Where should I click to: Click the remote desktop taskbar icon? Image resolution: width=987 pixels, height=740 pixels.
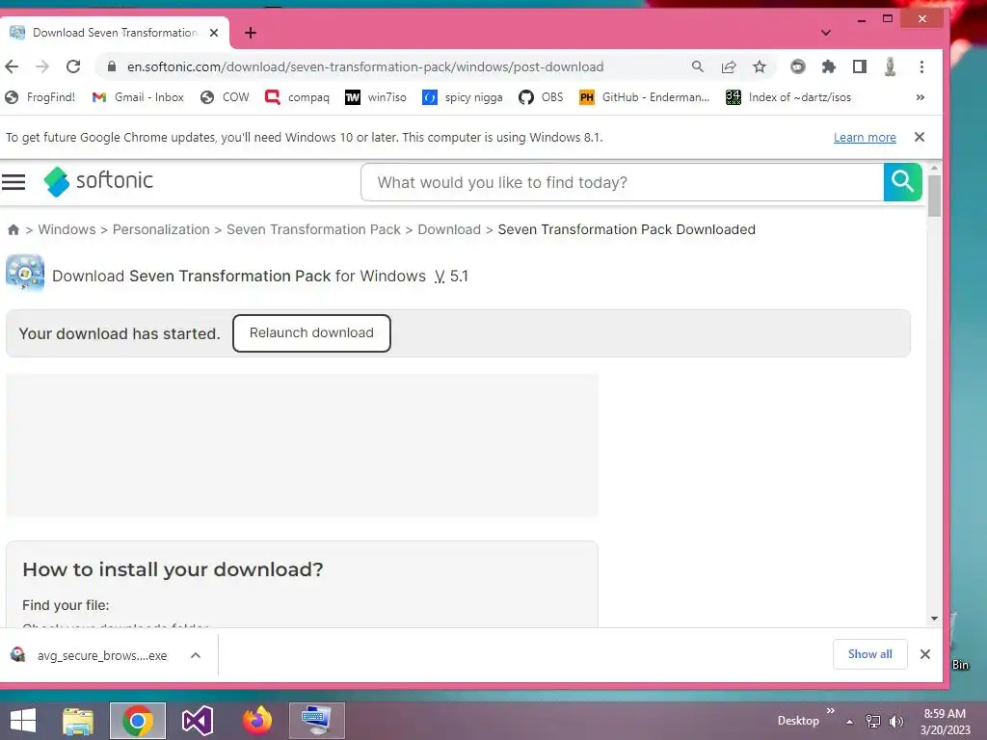pos(317,721)
